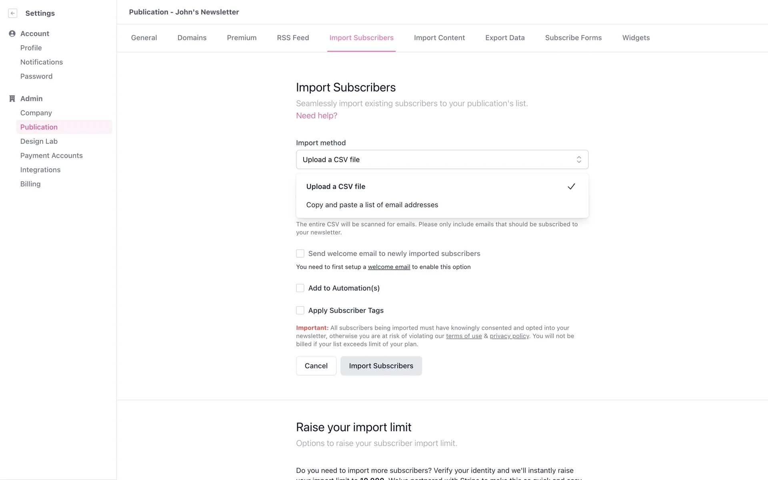768x480 pixels.
Task: Open the Subscribe Forms tab
Action: (573, 38)
